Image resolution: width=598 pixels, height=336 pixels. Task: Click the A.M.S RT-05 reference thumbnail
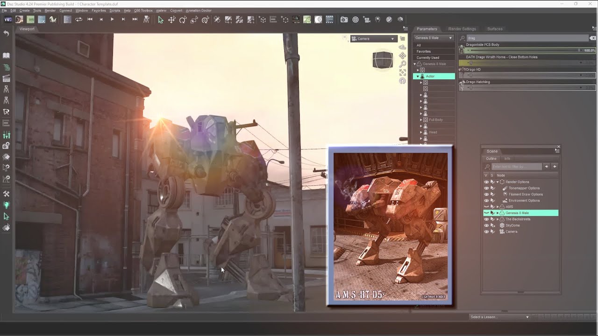pos(391,226)
